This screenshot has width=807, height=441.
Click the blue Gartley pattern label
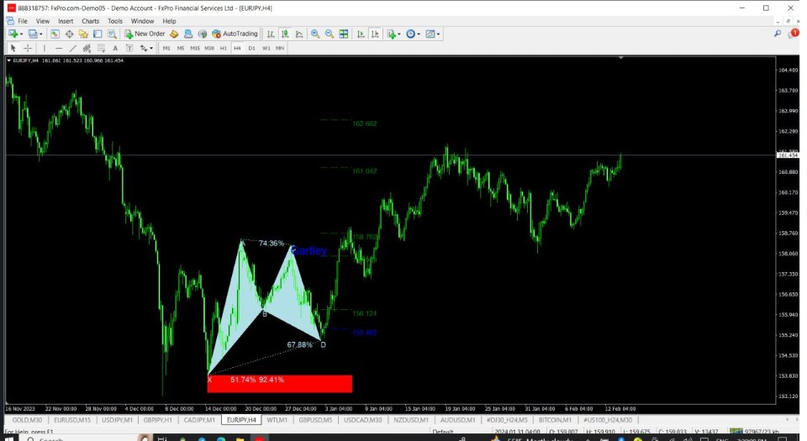[309, 251]
